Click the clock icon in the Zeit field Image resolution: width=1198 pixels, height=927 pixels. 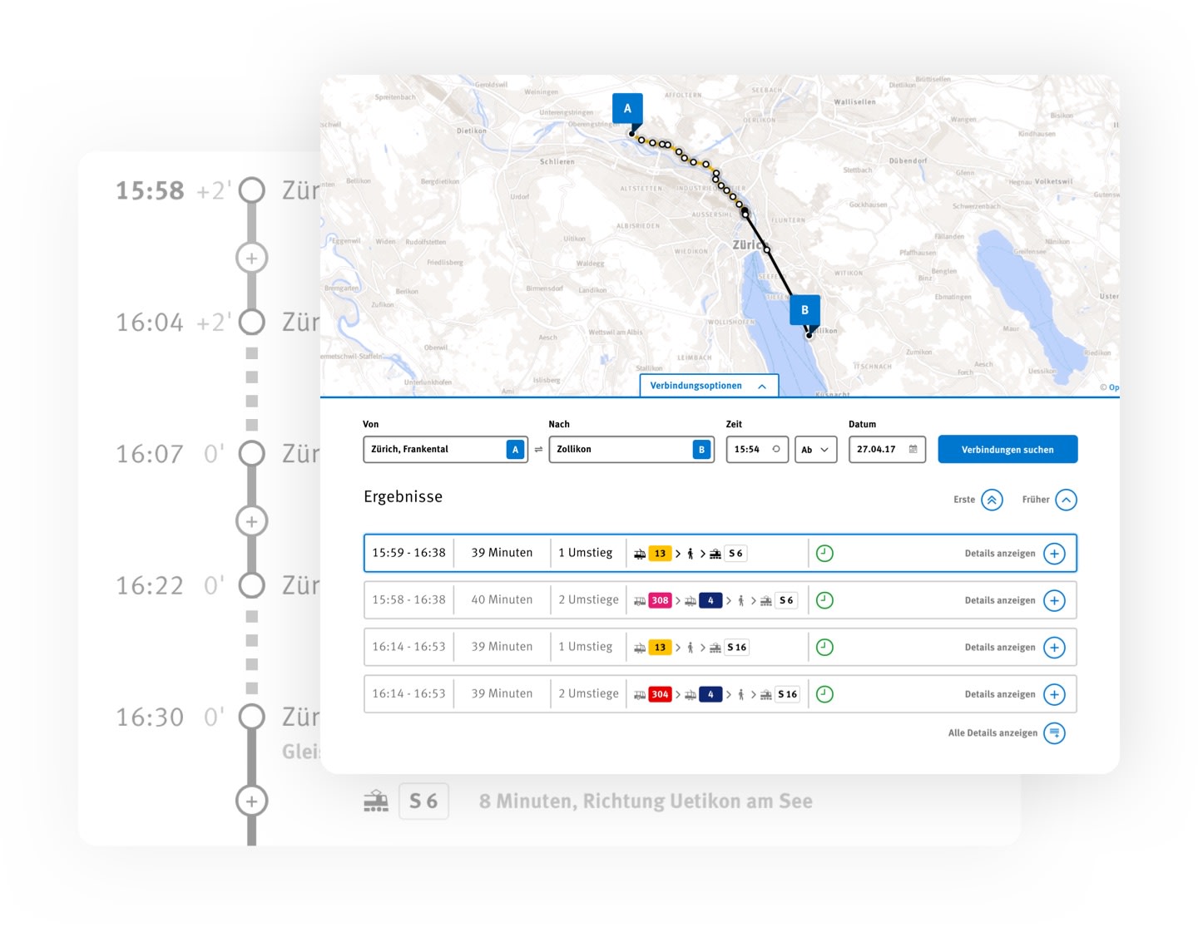[x=775, y=449]
